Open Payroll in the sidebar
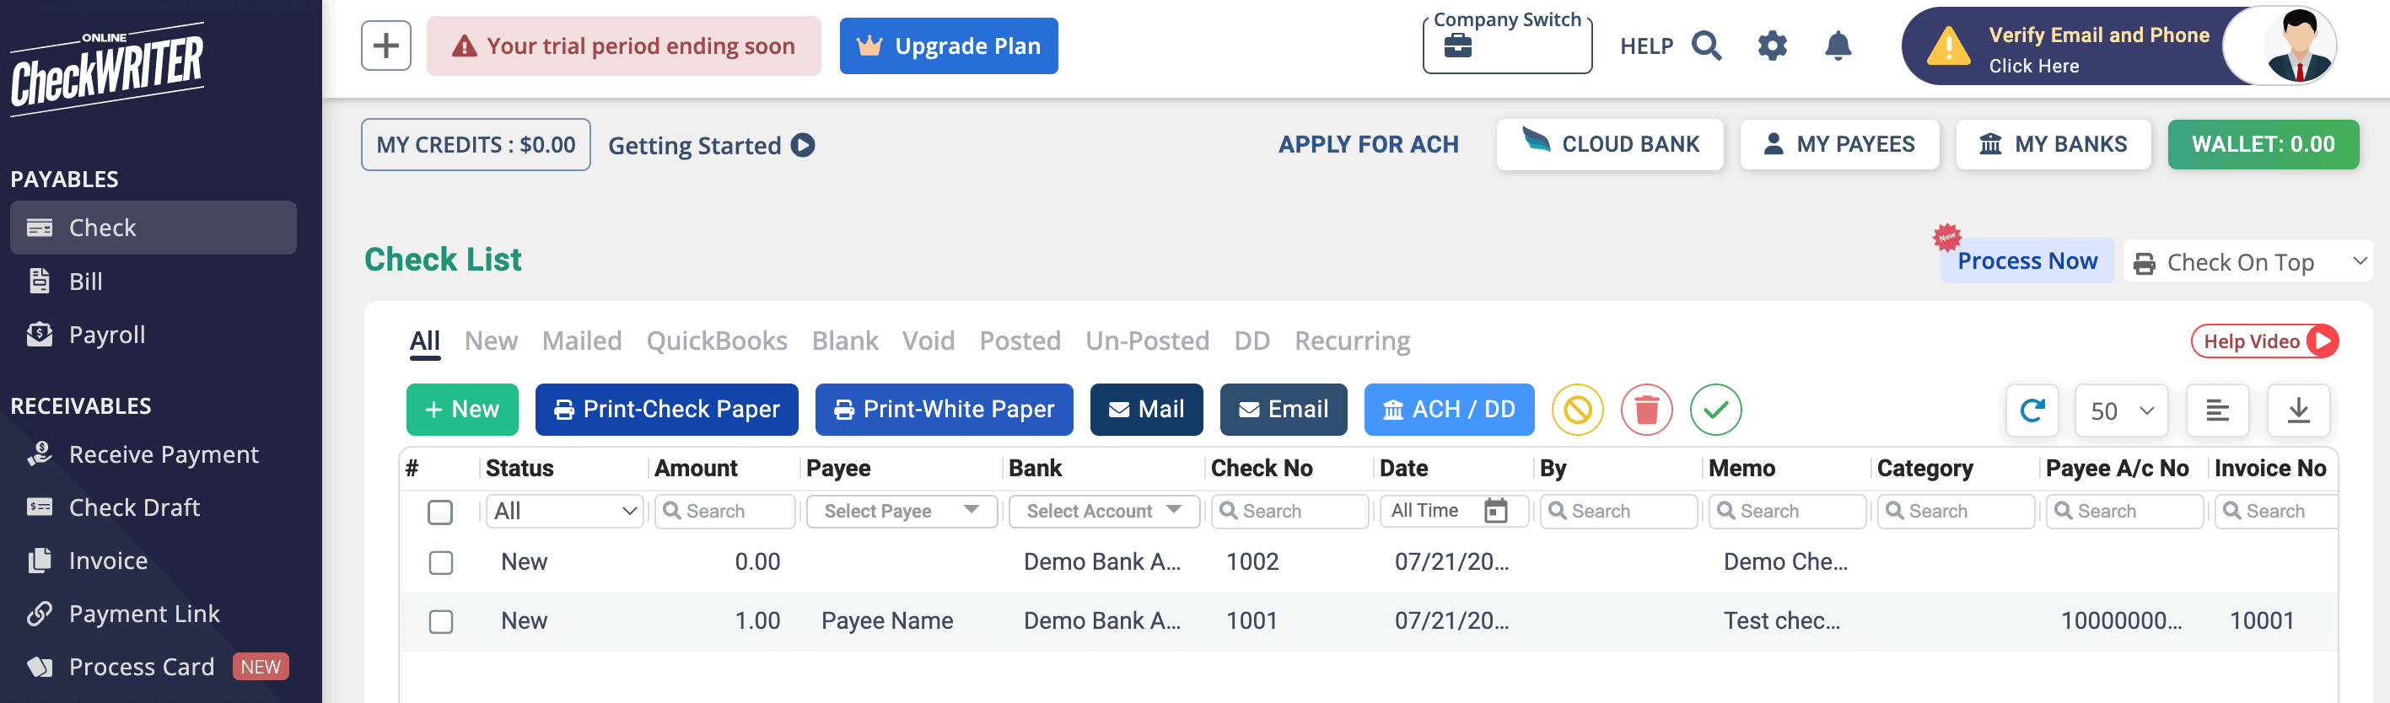Image resolution: width=2390 pixels, height=703 pixels. pos(107,335)
